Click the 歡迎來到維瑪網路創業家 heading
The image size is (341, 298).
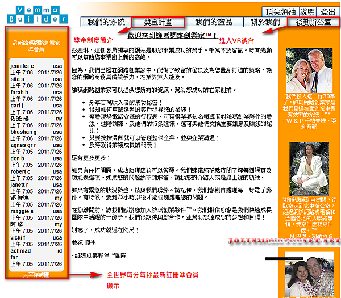click(x=172, y=35)
